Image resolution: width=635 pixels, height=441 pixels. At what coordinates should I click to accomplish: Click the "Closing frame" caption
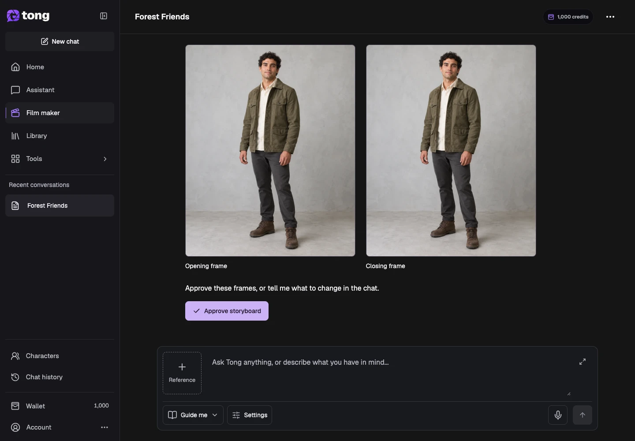coord(385,266)
